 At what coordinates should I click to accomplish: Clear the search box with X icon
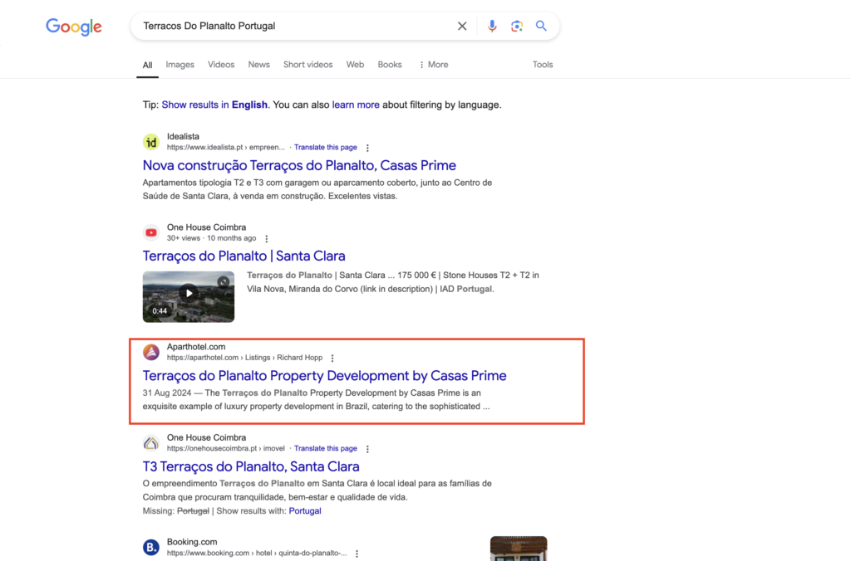pyautogui.click(x=462, y=26)
